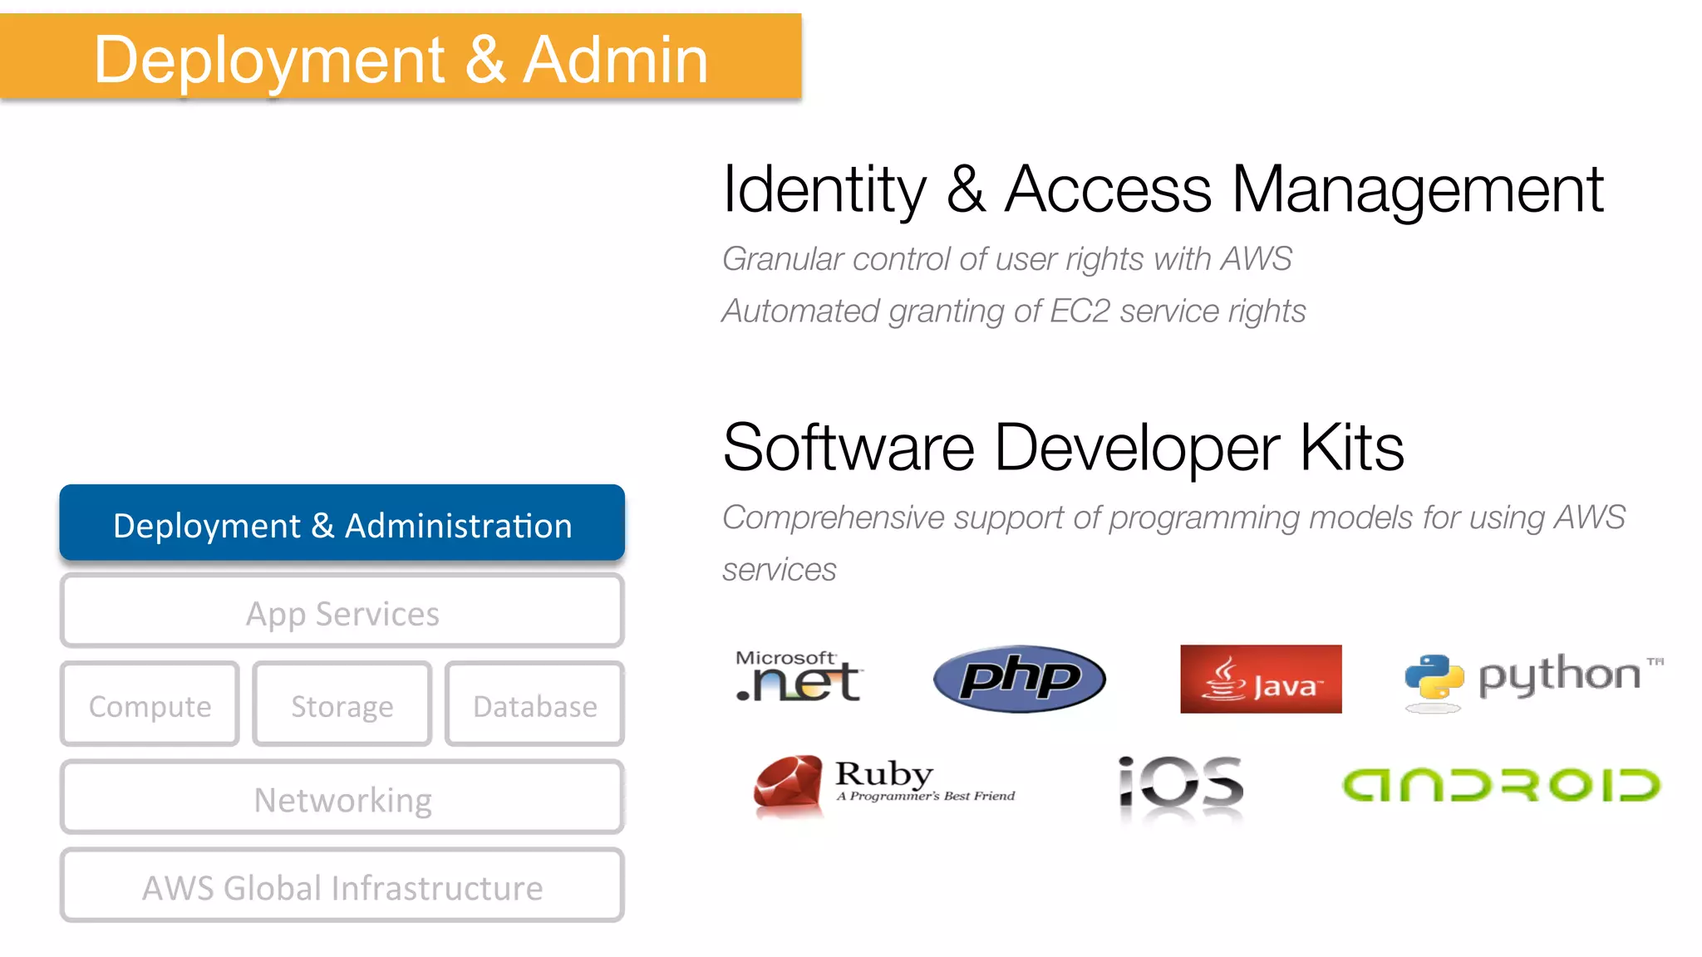
Task: Select the AWS Global Infrastructure box
Action: click(x=342, y=886)
